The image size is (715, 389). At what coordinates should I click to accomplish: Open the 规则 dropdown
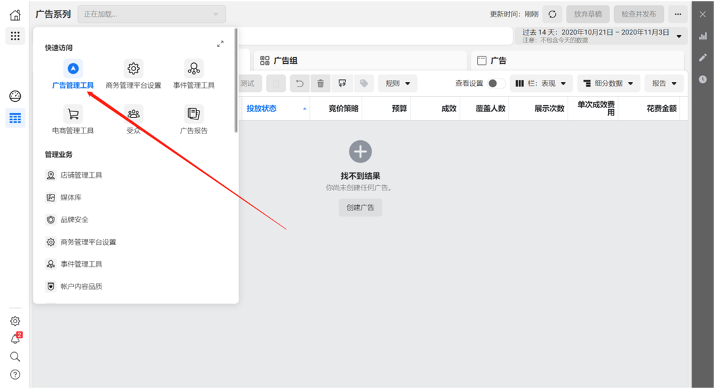(x=398, y=82)
